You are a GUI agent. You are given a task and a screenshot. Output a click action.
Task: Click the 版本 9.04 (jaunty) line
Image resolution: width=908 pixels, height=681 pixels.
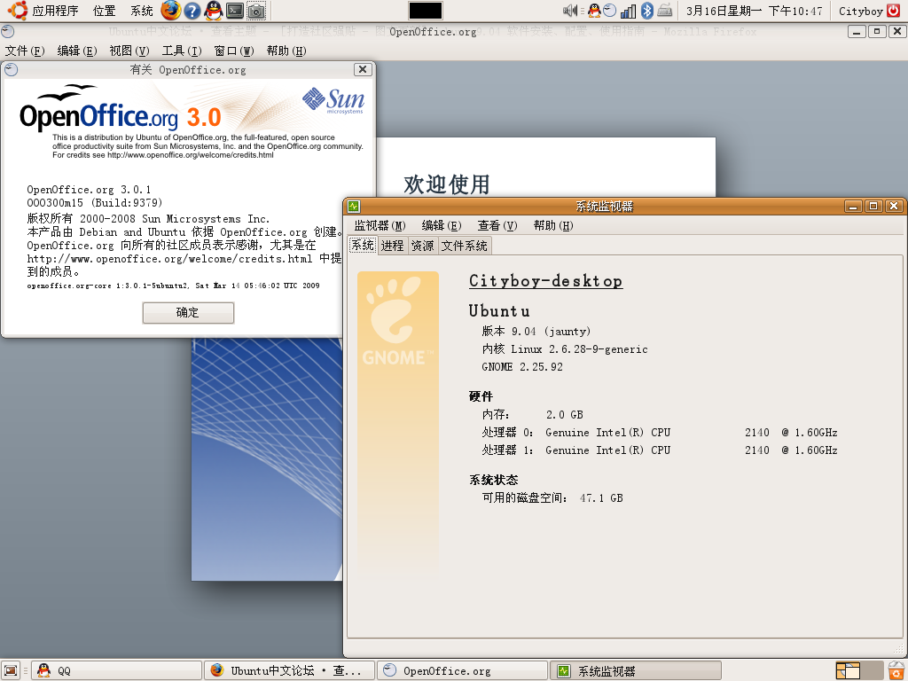coord(536,332)
